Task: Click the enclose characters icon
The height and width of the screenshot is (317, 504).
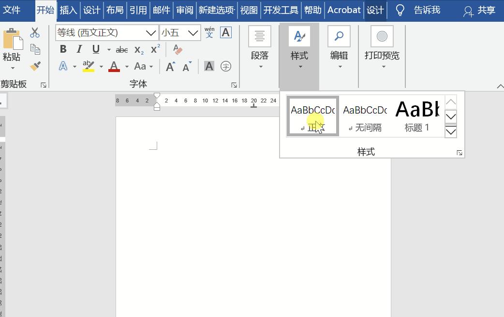Action: pyautogui.click(x=225, y=66)
